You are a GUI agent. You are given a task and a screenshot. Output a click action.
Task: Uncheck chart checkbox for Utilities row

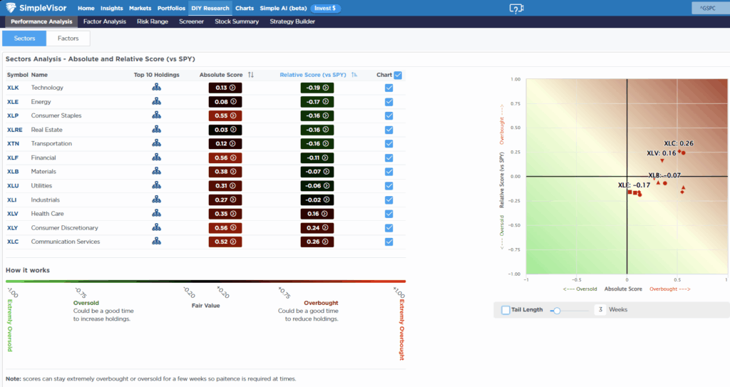tap(389, 186)
